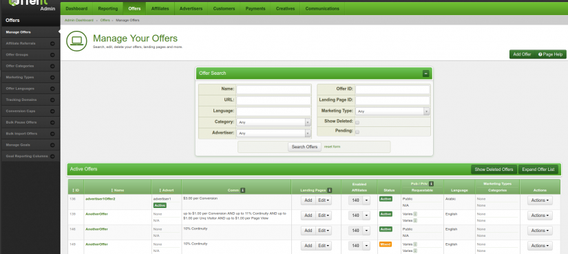Click the Pub / Priv info icon

pos(432,183)
